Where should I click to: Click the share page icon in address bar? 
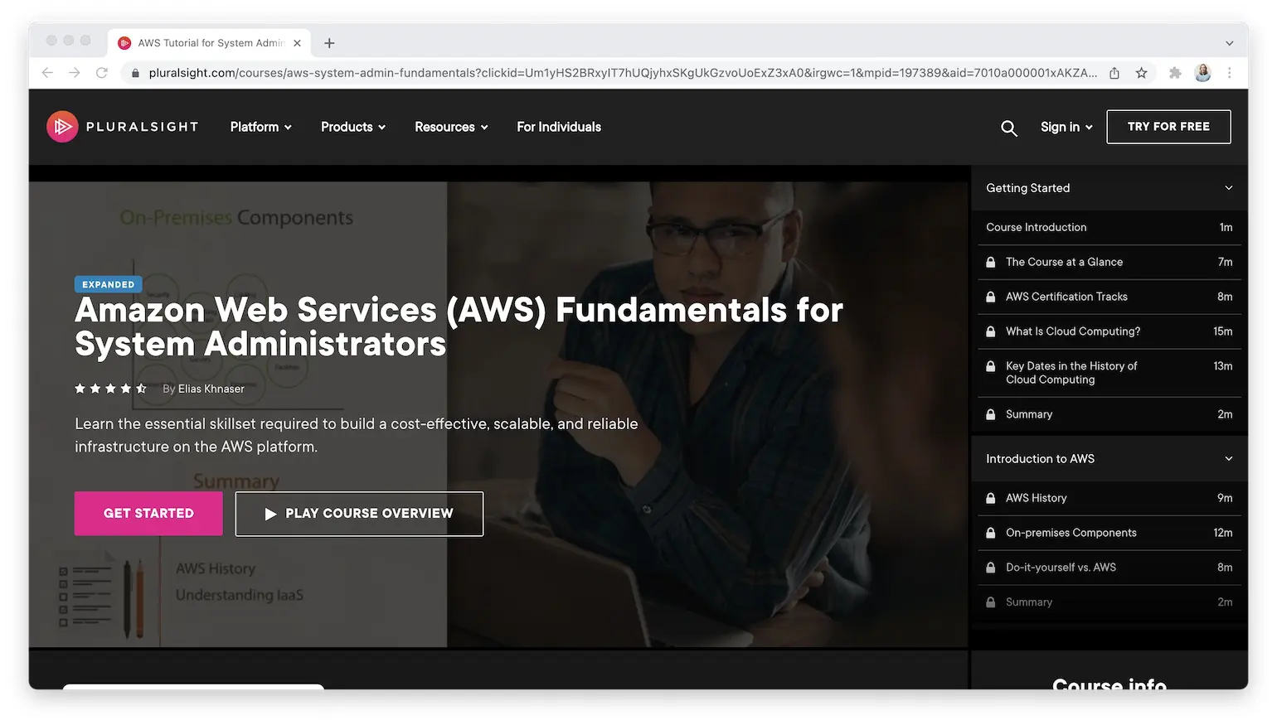[x=1114, y=73]
